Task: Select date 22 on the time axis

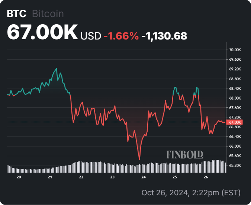Action: [81, 177]
